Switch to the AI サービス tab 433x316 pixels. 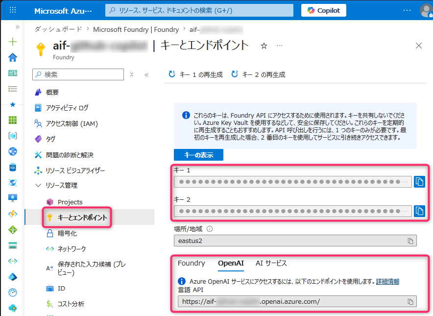[271, 263]
